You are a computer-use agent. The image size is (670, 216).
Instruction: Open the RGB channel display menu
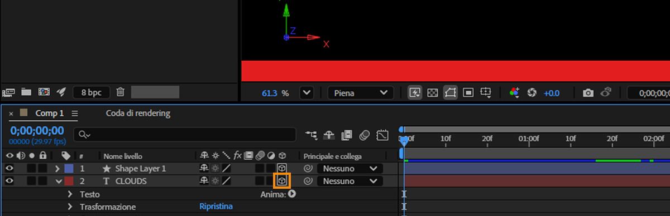point(514,93)
